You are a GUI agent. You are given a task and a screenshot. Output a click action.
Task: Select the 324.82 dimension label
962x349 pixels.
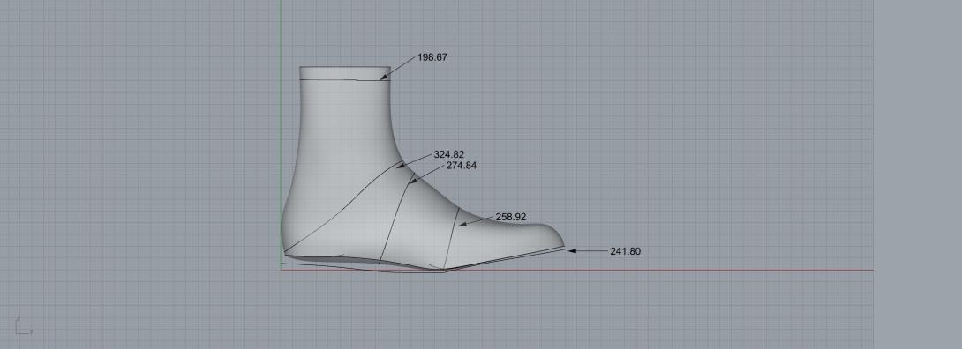(x=448, y=154)
